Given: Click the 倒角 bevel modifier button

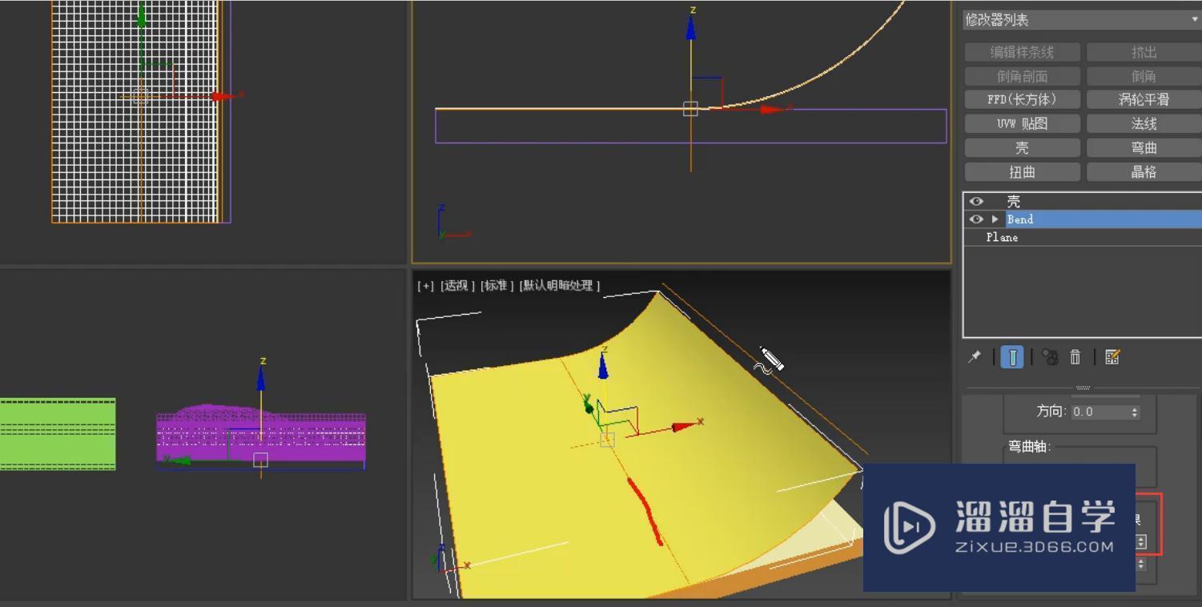Looking at the screenshot, I should click(1144, 76).
